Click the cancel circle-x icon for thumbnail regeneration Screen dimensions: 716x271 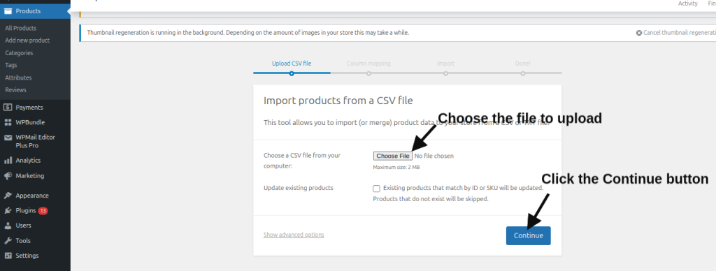coord(639,33)
